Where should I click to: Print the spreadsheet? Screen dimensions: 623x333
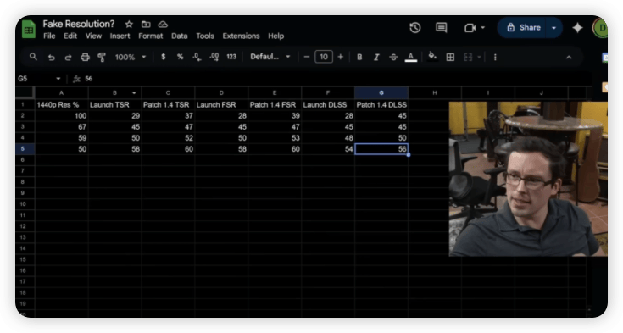(x=85, y=58)
